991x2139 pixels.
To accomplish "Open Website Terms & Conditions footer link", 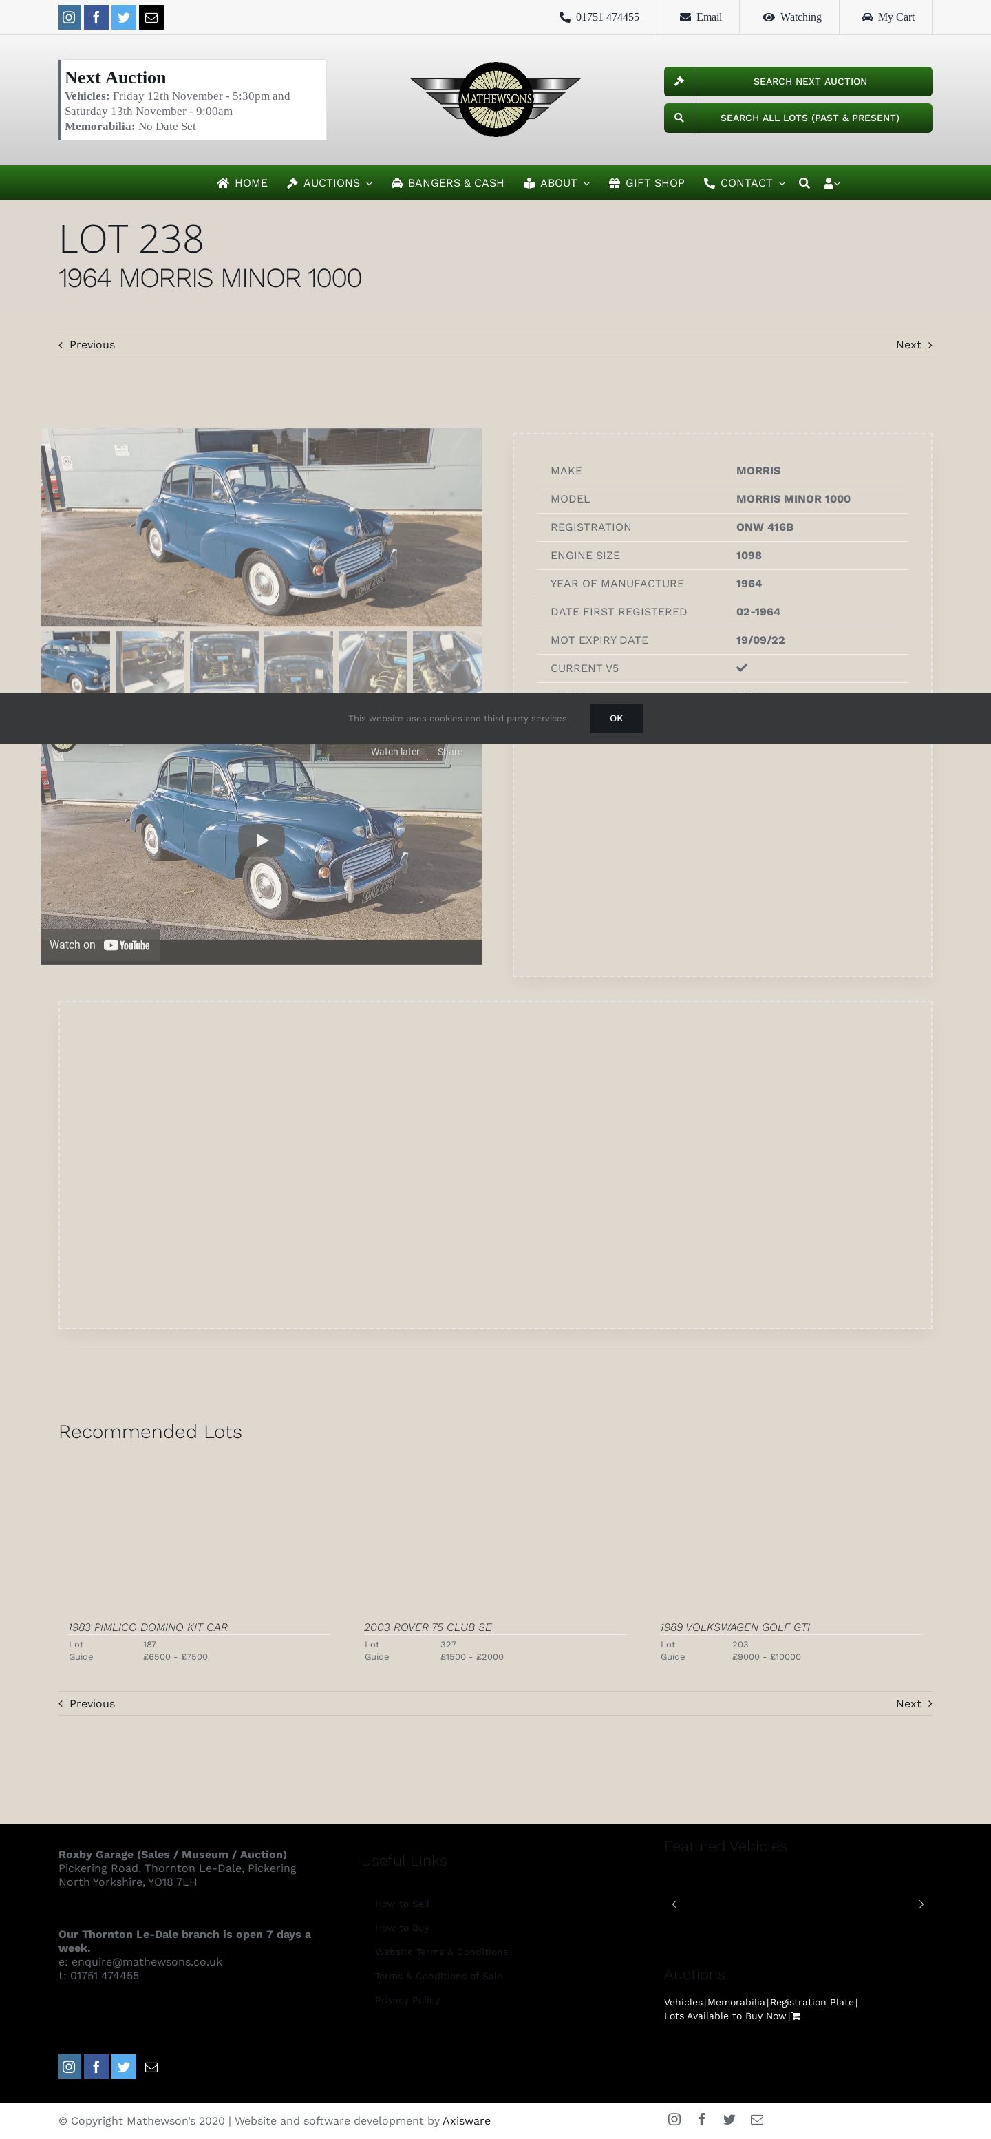I will tap(440, 1951).
